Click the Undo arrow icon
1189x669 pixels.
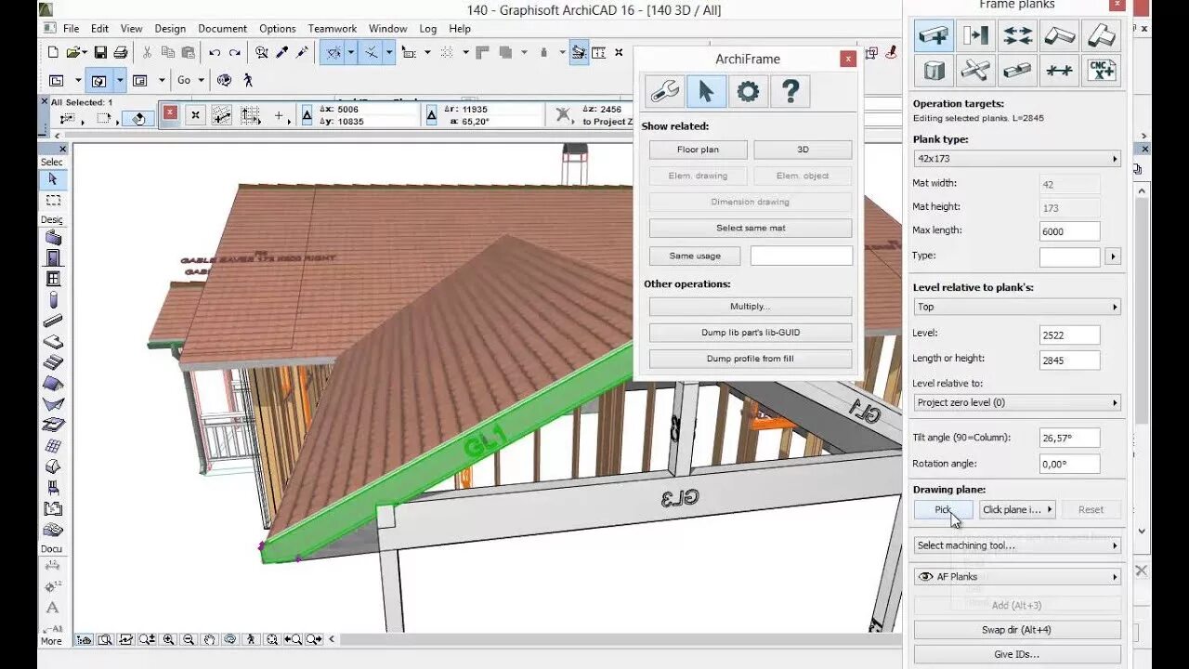[x=216, y=53]
